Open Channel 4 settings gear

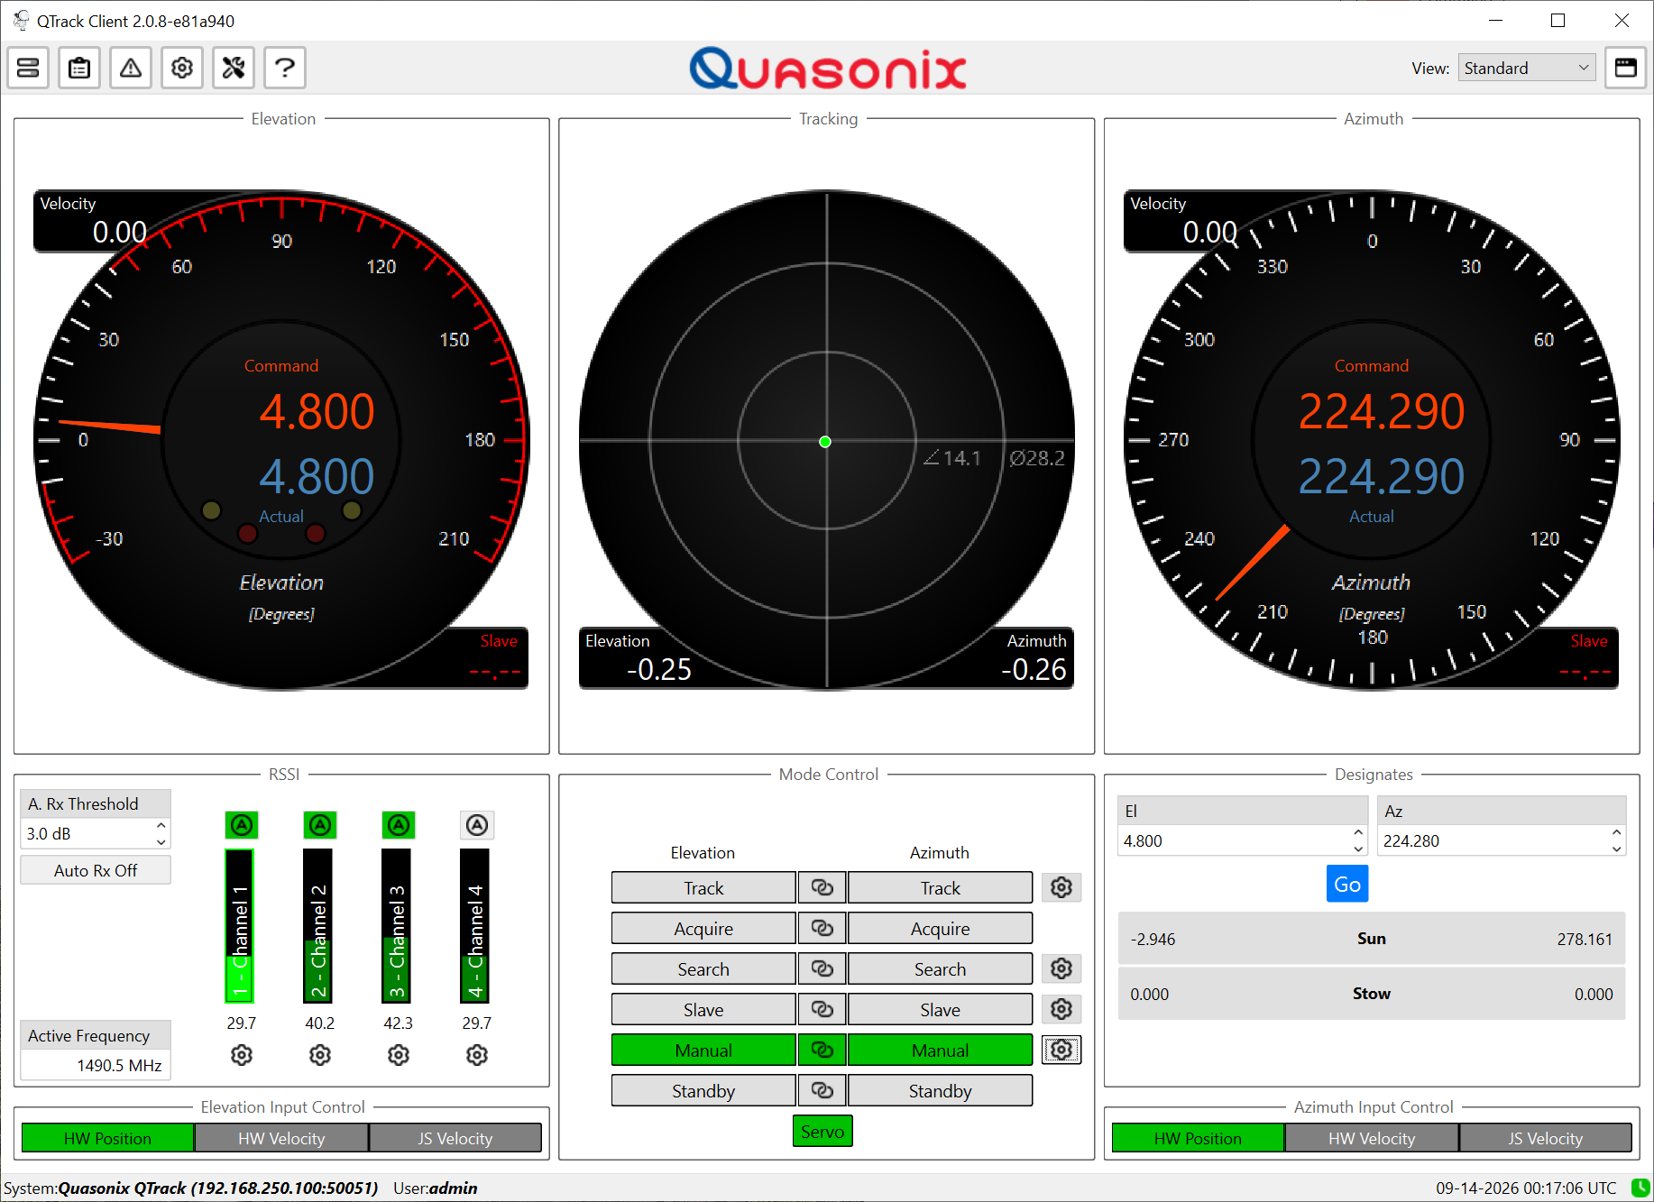(x=477, y=1054)
